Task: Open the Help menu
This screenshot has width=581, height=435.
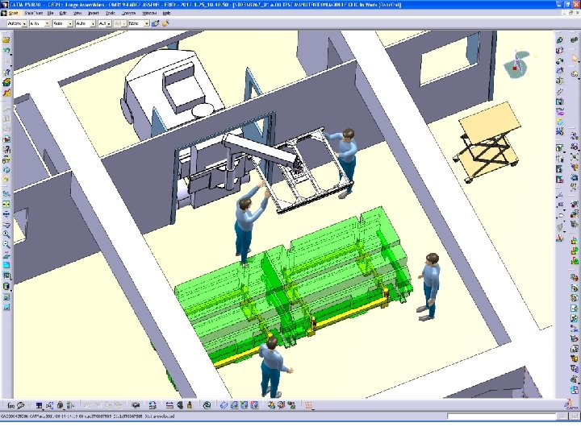Action: [x=167, y=13]
